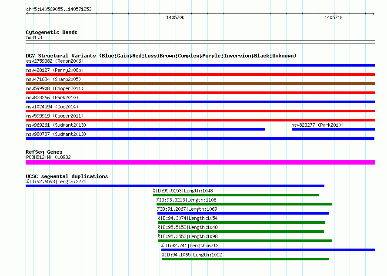
Task: Select the 5q31.3 band label
Action: (34, 37)
